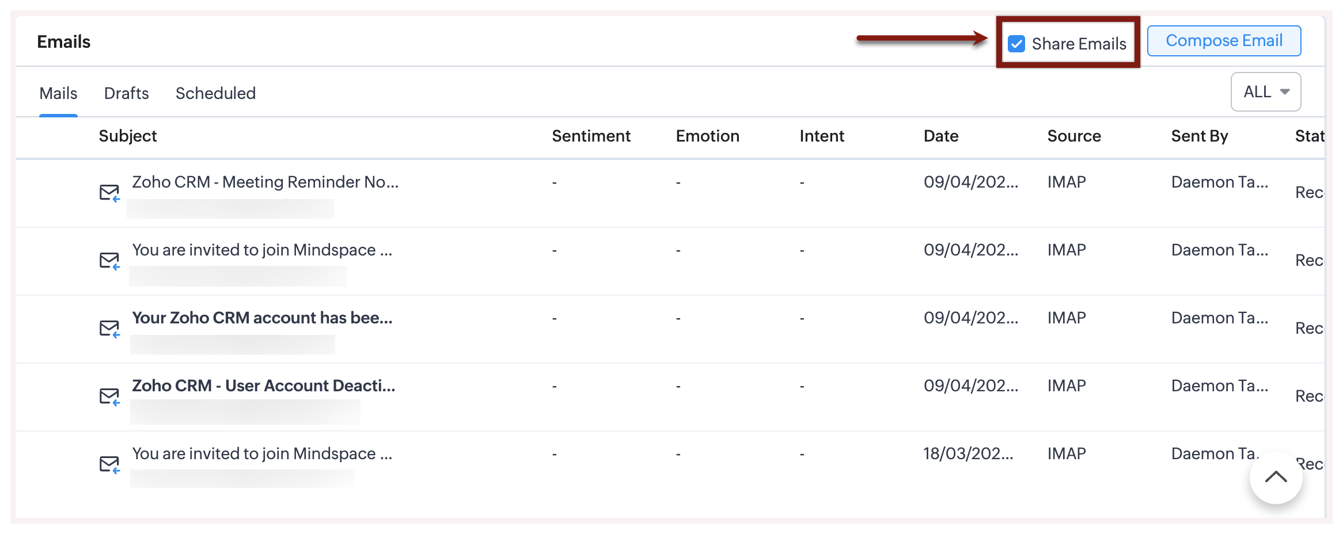Screen dimensions: 1343x534
Task: Uncheck the Share Emails checkbox
Action: 1016,44
